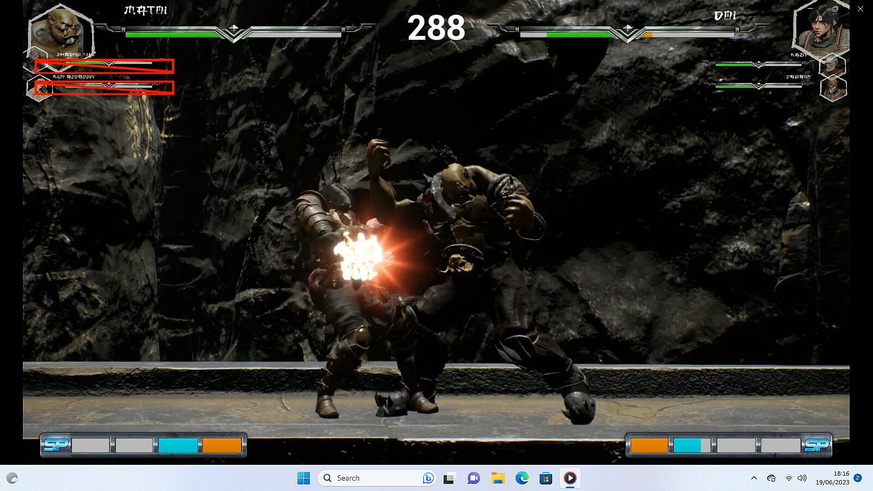The width and height of the screenshot is (873, 491).
Task: Open the clock showing 18:16
Action: [x=832, y=478]
